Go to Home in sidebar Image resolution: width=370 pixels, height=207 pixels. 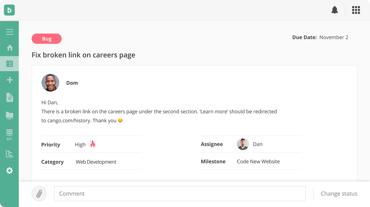[x=10, y=48]
